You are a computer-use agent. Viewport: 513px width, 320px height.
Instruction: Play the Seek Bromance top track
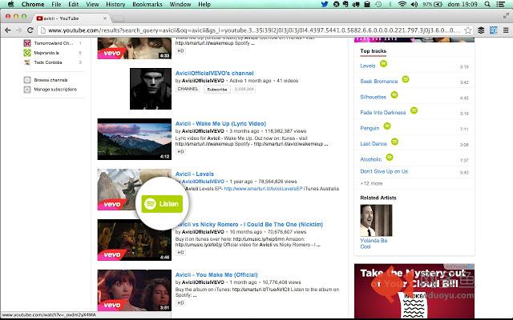pyautogui.click(x=379, y=82)
